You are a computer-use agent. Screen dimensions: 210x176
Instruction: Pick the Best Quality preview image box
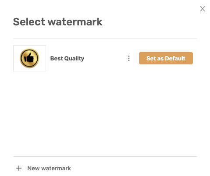29,58
